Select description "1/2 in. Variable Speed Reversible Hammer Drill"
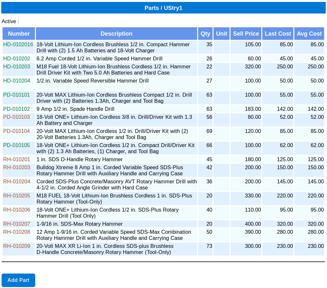The image size is (327, 288). point(93,81)
